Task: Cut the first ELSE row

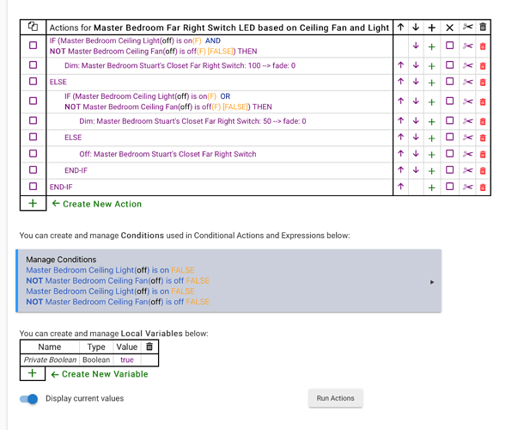Action: coord(468,82)
